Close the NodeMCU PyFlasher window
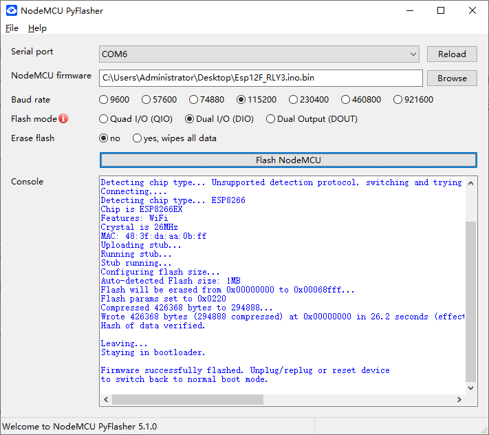 click(x=472, y=10)
